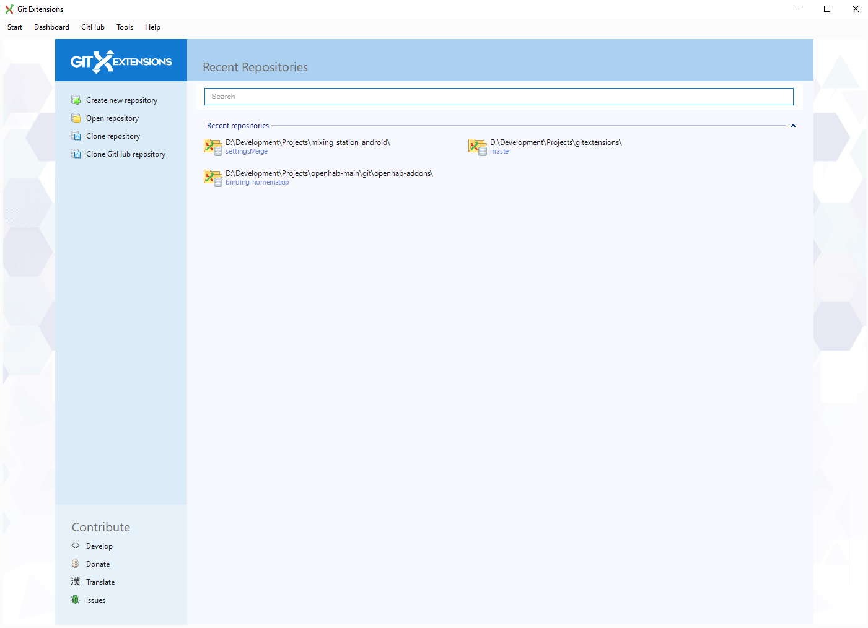The height and width of the screenshot is (628, 868).
Task: Click the Open repository folder icon
Action: click(x=76, y=118)
